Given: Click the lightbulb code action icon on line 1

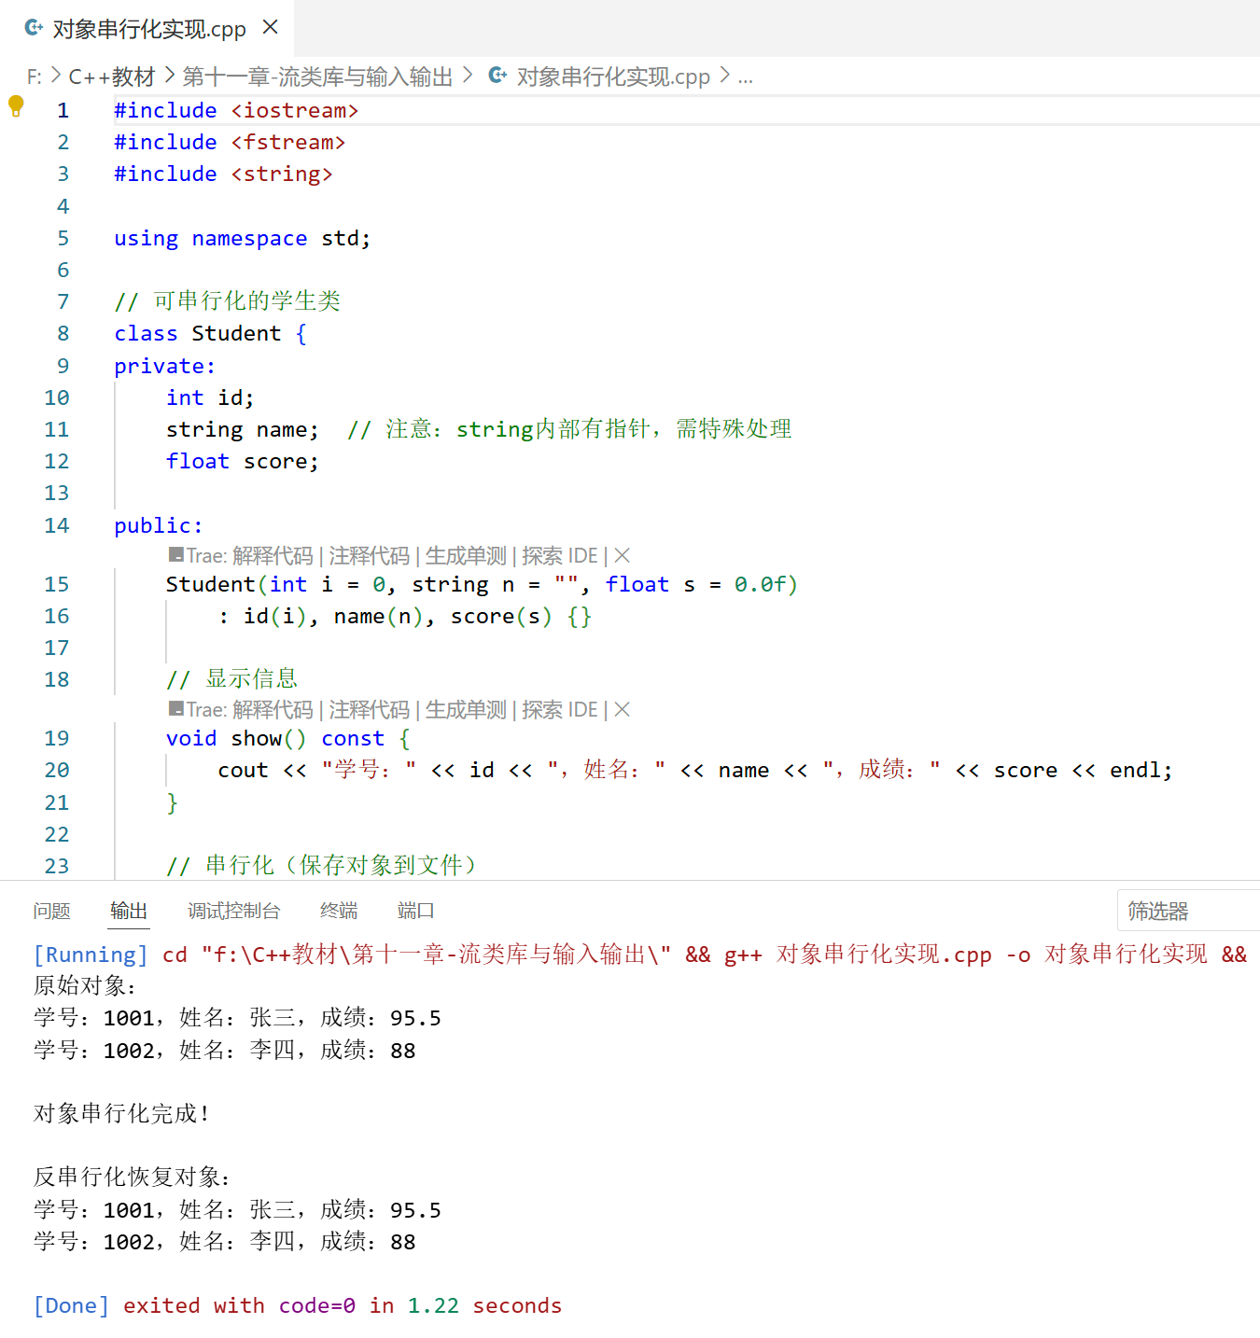Looking at the screenshot, I should point(16,106).
